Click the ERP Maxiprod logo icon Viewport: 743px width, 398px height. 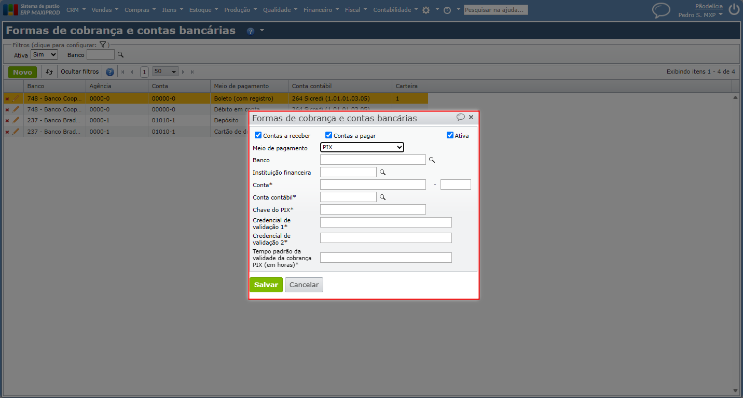10,10
